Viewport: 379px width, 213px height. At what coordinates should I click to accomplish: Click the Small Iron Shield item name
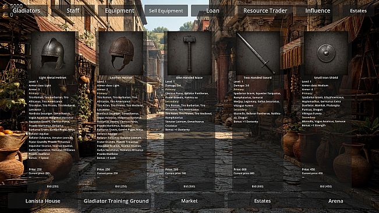(326, 77)
